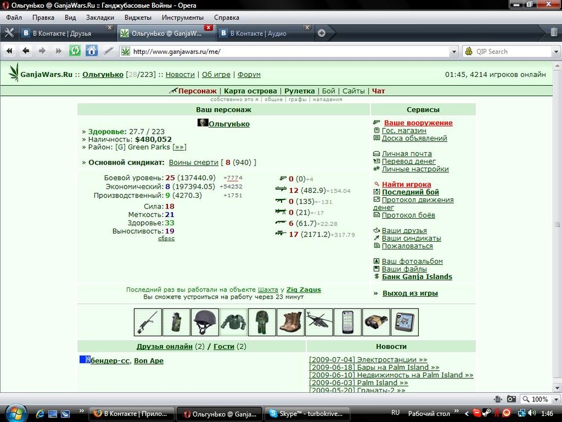Open Банк Ganja Islands link

pyautogui.click(x=417, y=276)
